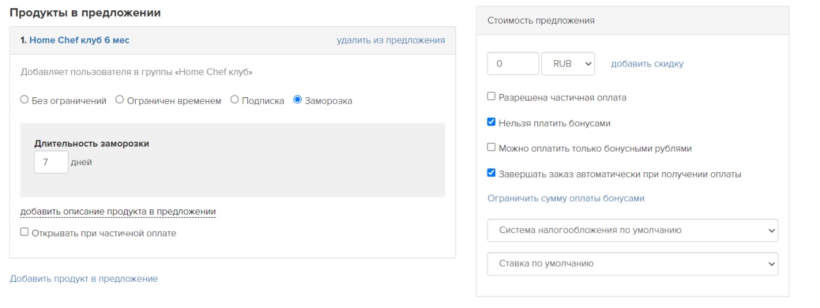Check Можно оплатить только бонусными рублями
The image size is (820, 308).
(x=491, y=147)
